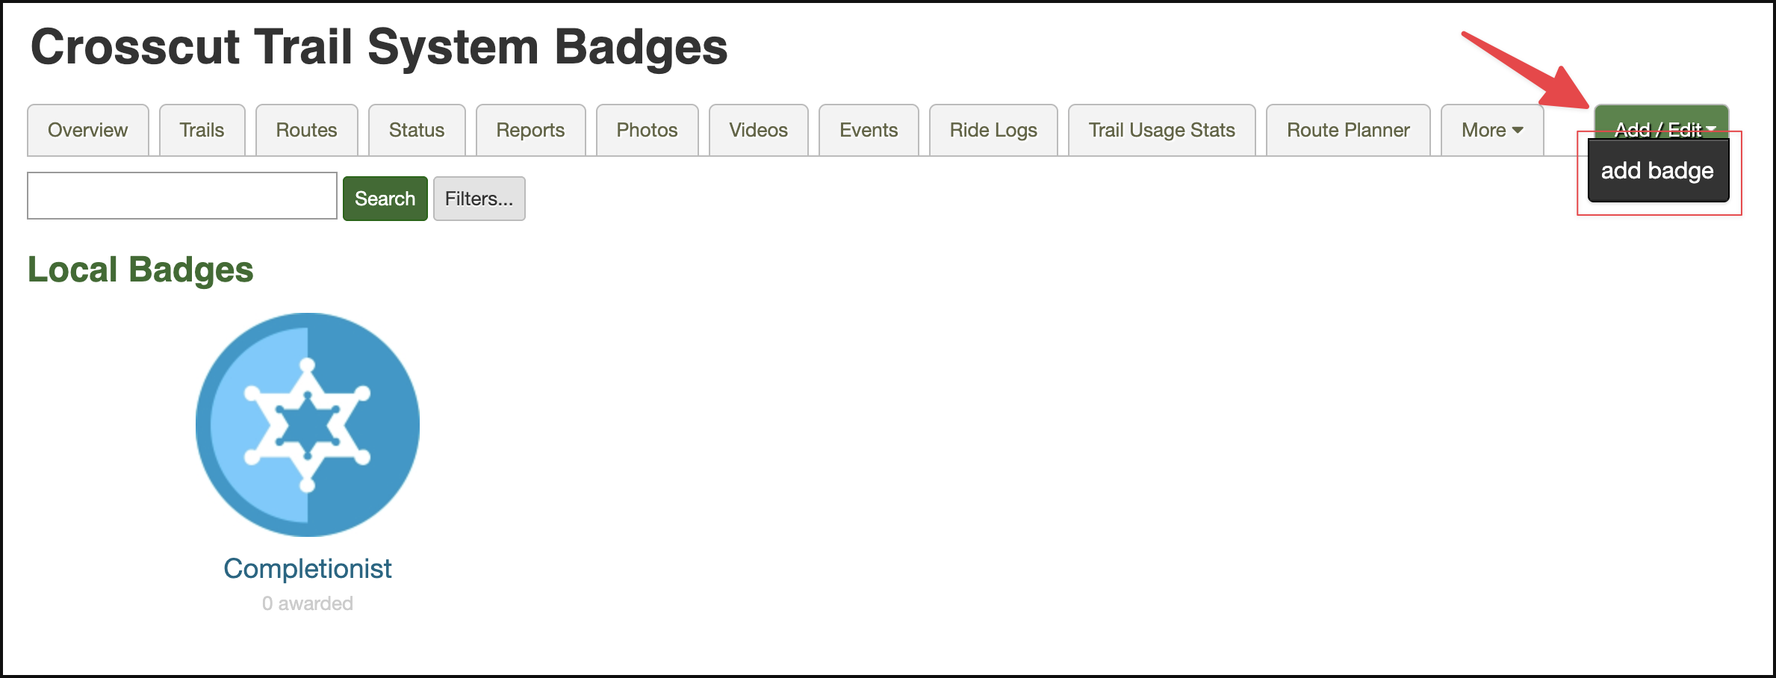Open the Filters... options
Viewport: 1776px width, 678px height.
point(479,199)
